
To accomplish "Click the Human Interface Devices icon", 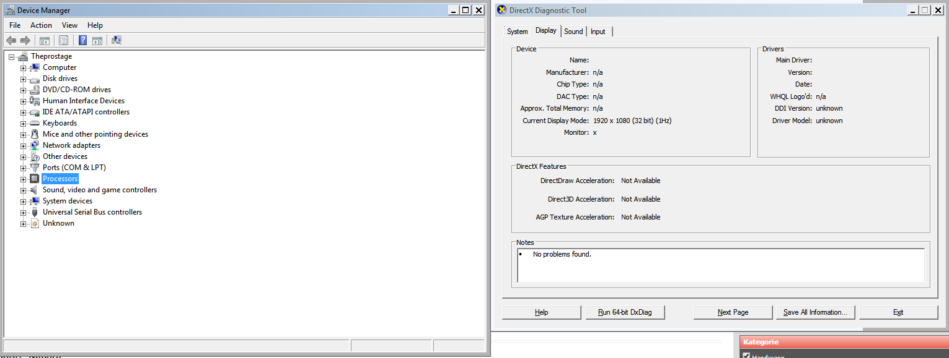I will [35, 101].
